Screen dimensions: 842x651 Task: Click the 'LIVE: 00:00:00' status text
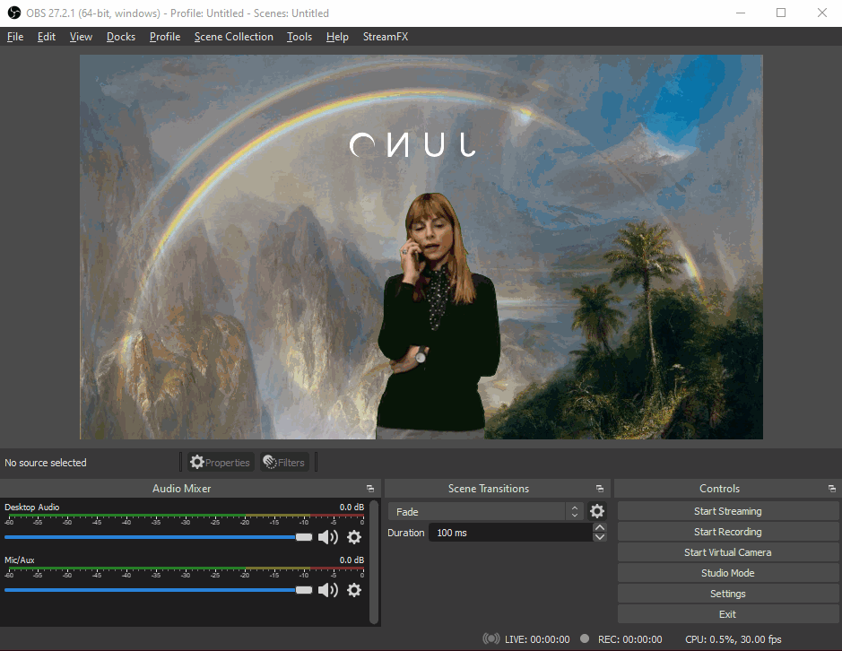(x=537, y=639)
